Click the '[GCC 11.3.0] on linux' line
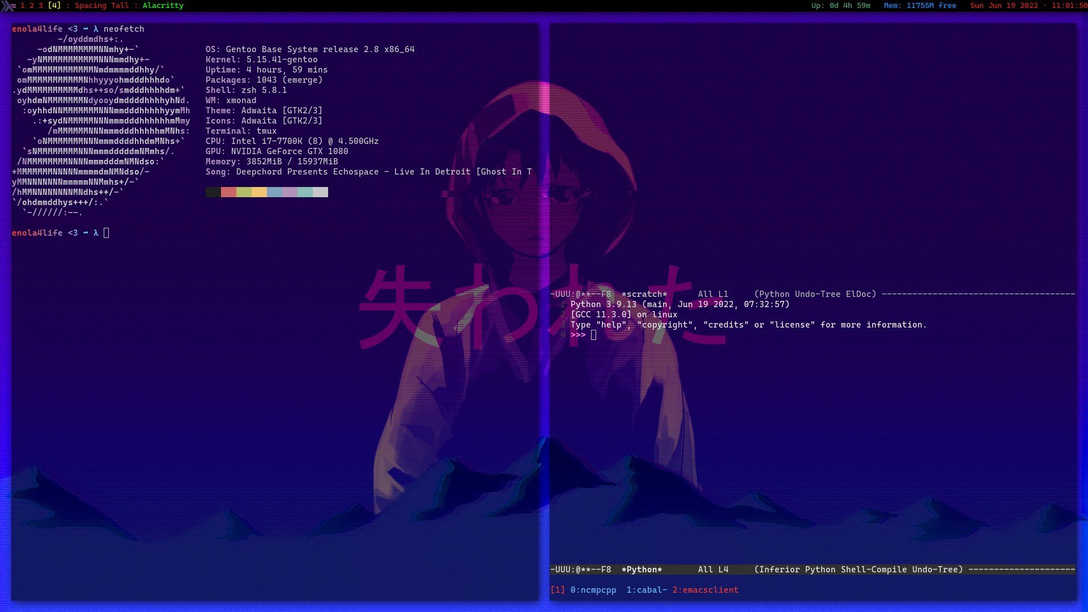The image size is (1088, 612). [624, 314]
